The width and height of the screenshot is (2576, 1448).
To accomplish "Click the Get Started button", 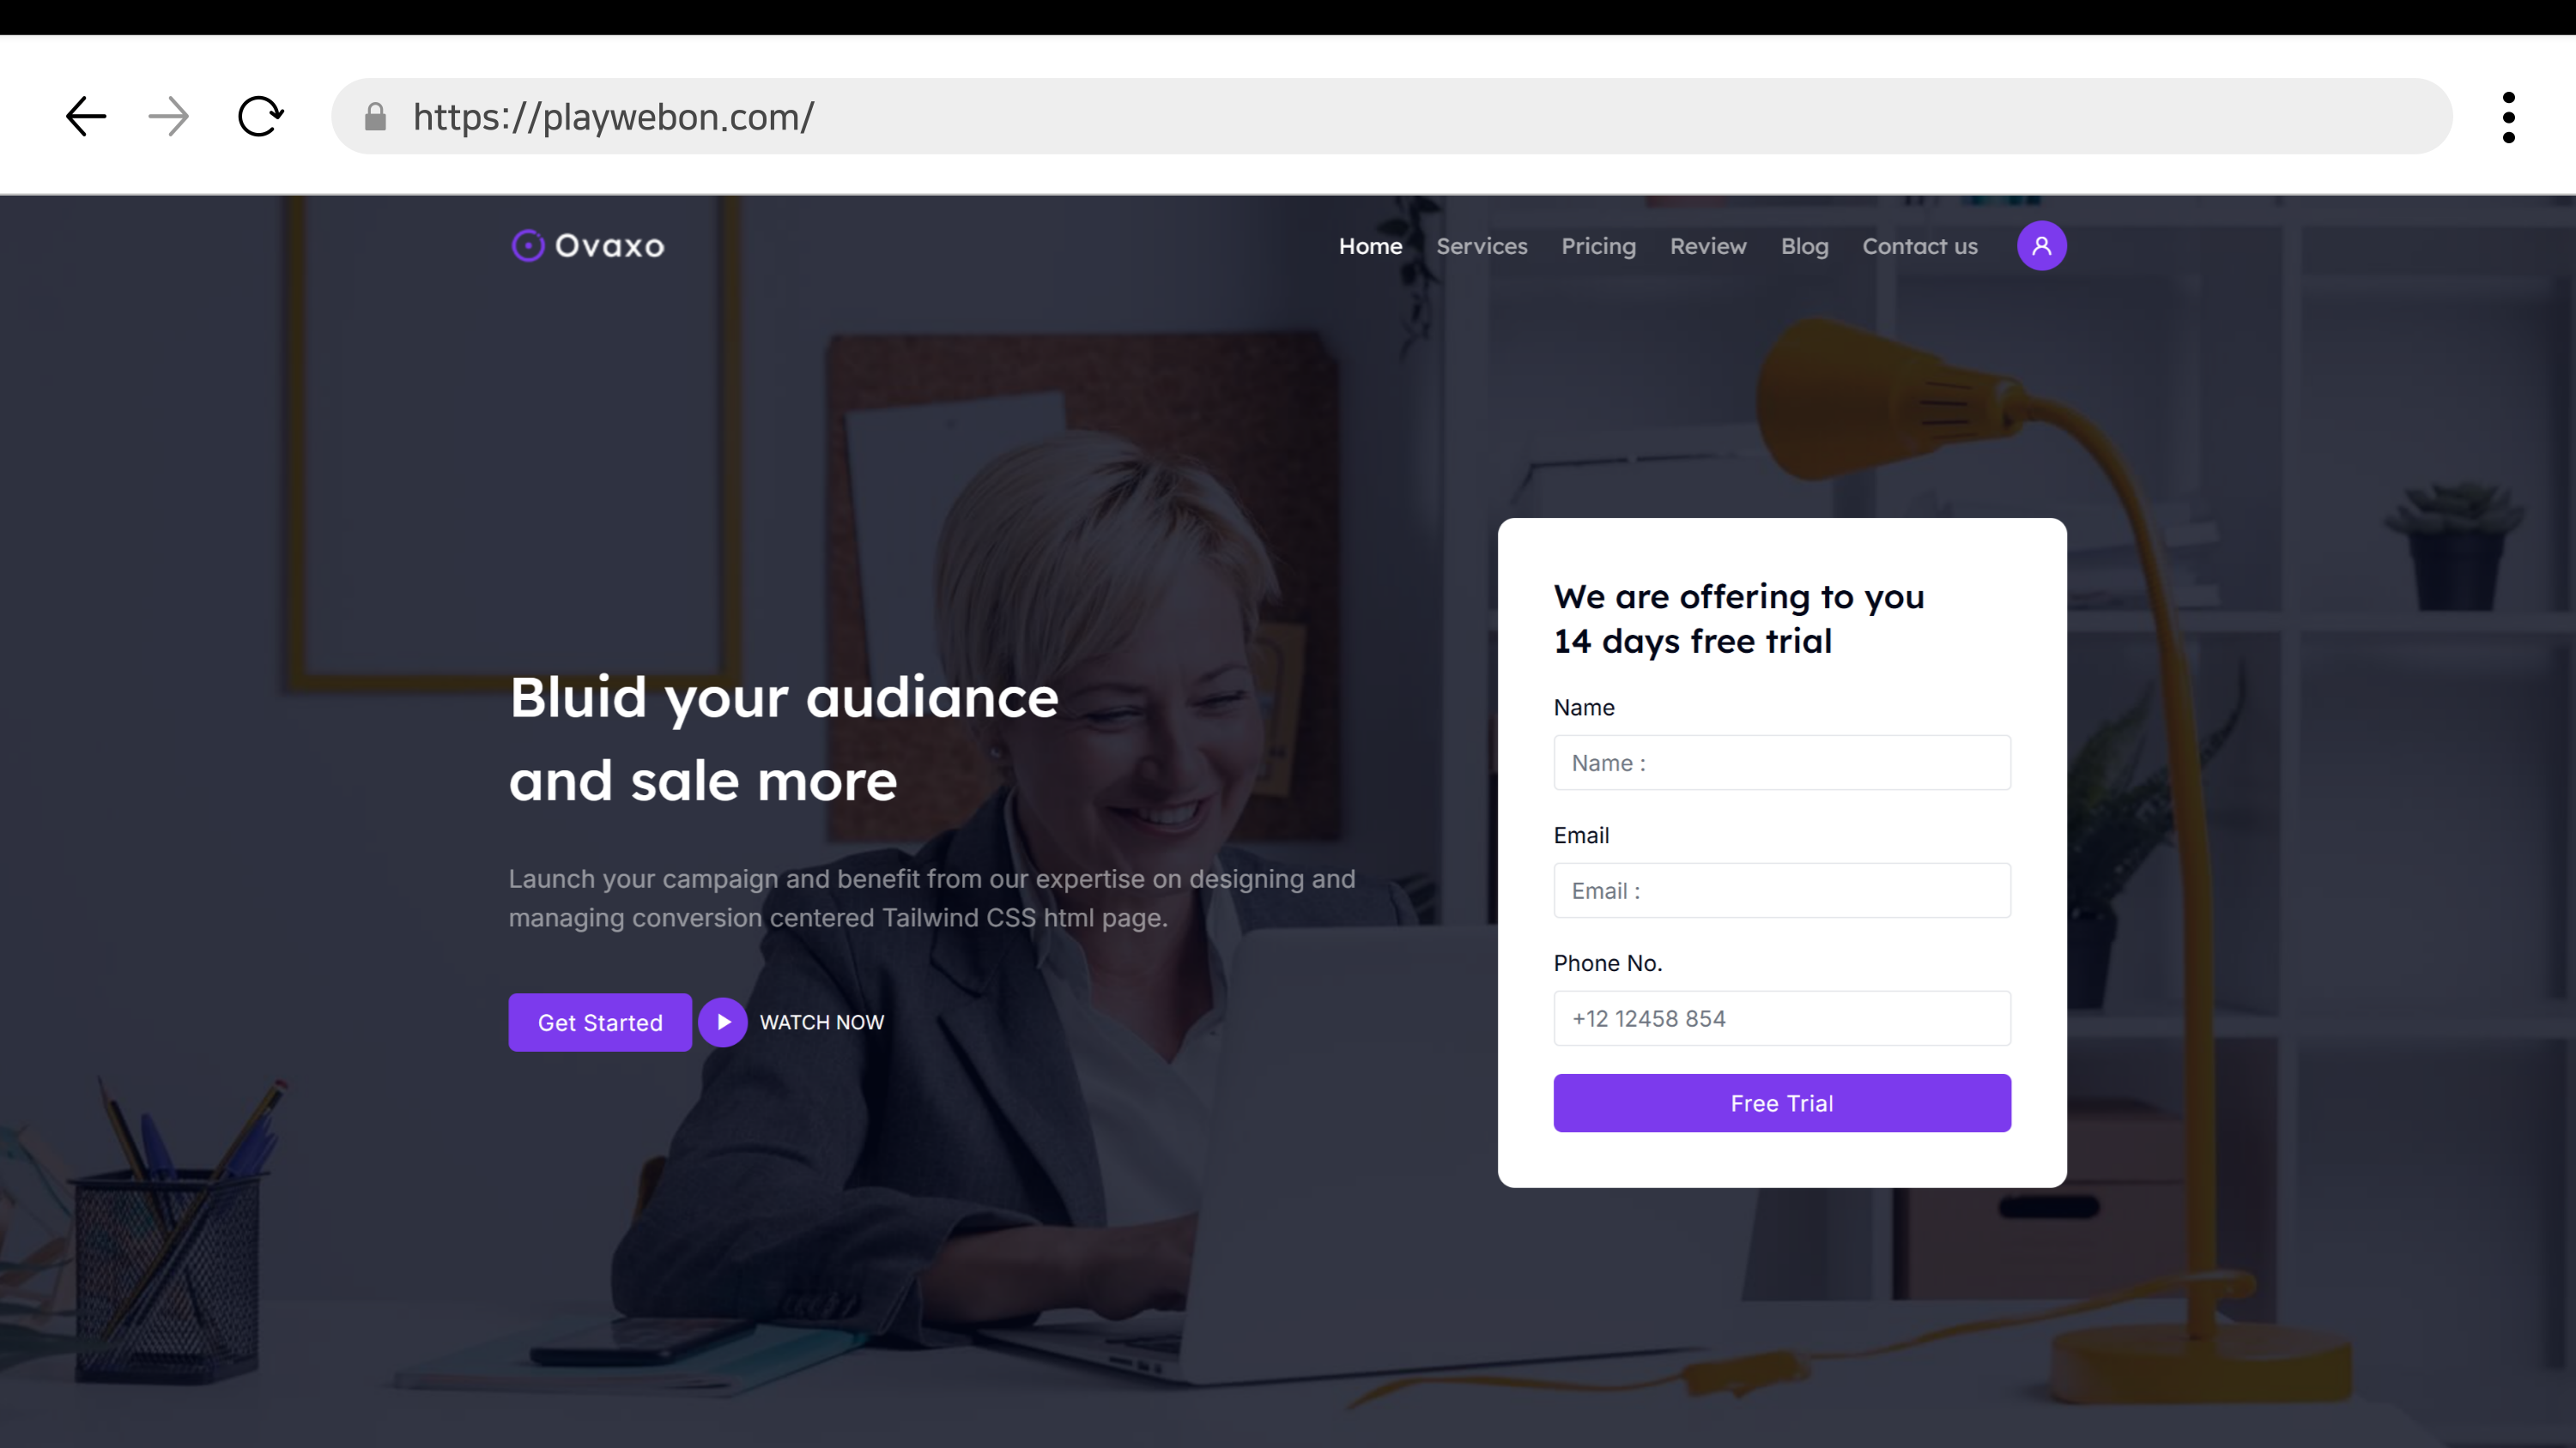I will 600,1023.
